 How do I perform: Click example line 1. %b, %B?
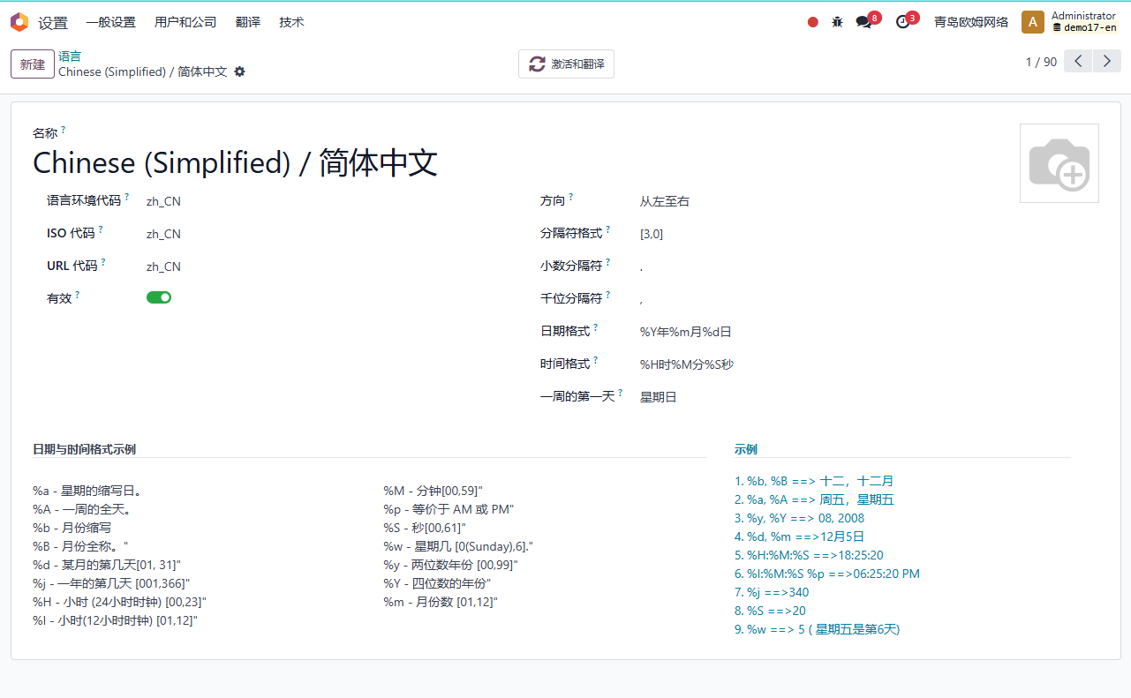point(814,481)
